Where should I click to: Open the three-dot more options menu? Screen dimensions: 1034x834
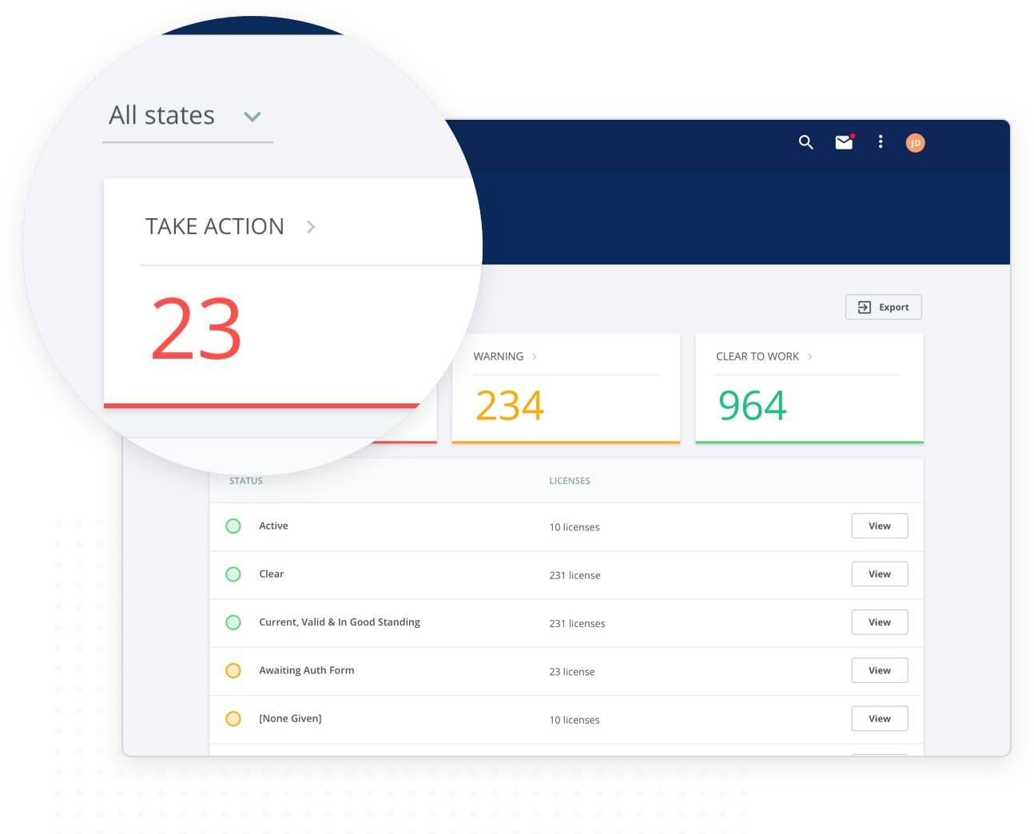[881, 142]
